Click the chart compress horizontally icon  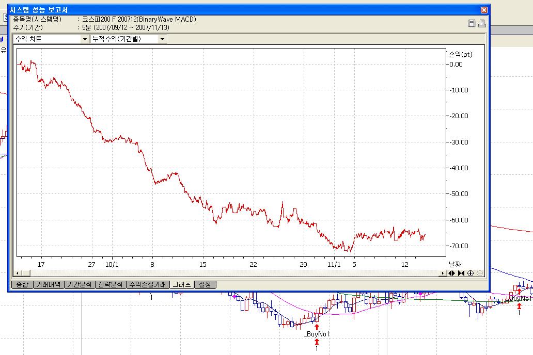coord(461,273)
